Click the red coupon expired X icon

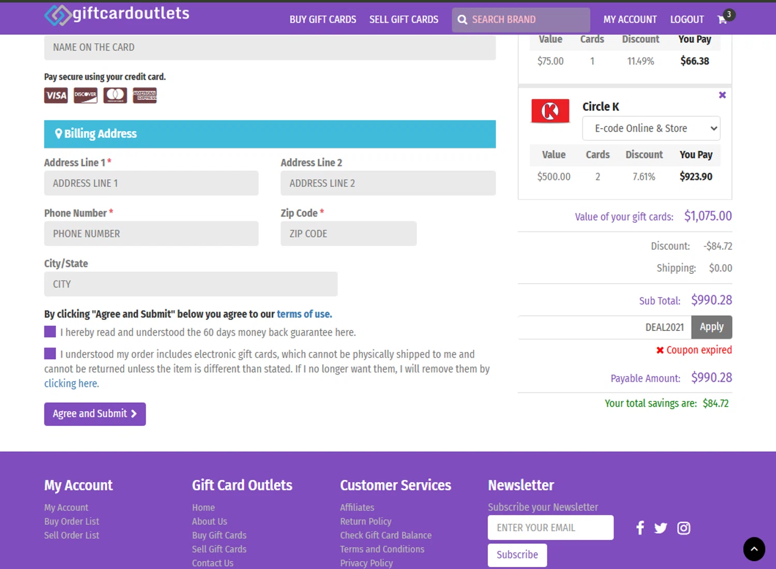click(x=660, y=350)
